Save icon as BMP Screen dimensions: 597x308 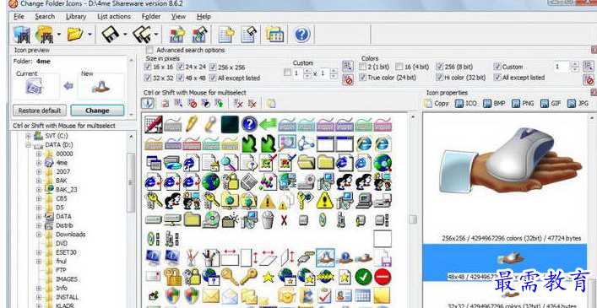pos(494,103)
